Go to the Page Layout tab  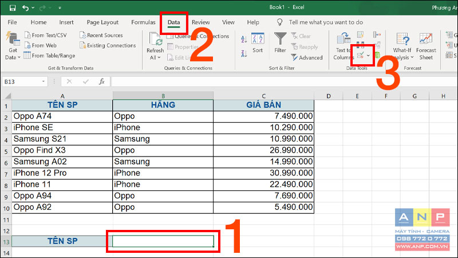102,22
